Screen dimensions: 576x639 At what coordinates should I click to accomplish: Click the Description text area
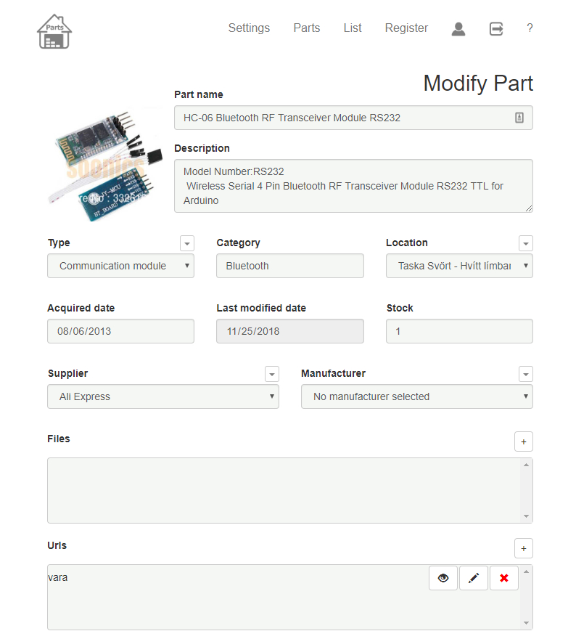click(353, 186)
